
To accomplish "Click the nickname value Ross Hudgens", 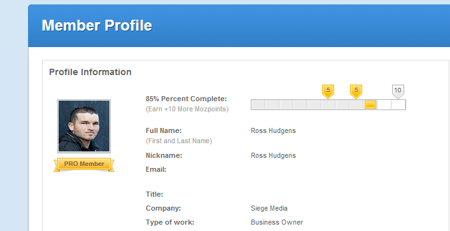I will pyautogui.click(x=273, y=155).
